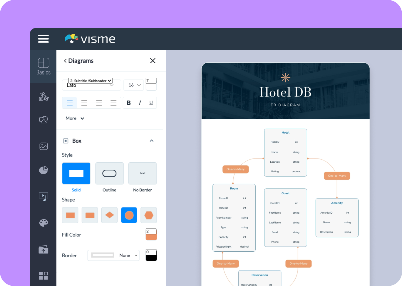Choose the circle shape

[x=129, y=215]
